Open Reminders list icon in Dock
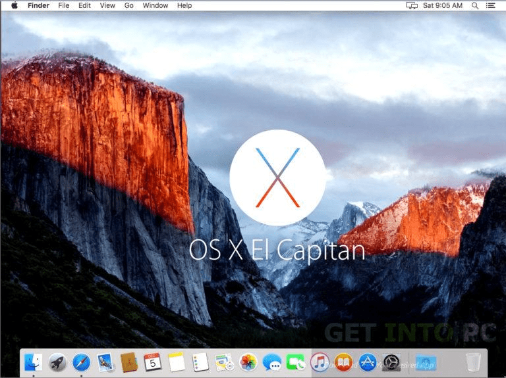This screenshot has height=378, width=506. (x=200, y=362)
